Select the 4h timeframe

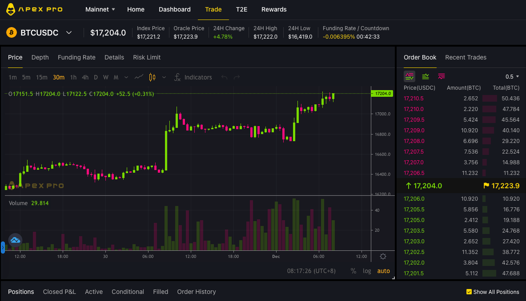85,77
